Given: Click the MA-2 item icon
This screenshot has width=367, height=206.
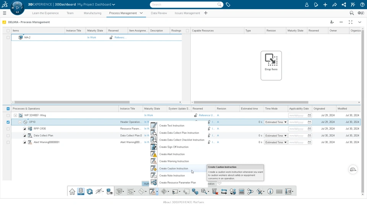Looking at the screenshot, I should 21,37.
